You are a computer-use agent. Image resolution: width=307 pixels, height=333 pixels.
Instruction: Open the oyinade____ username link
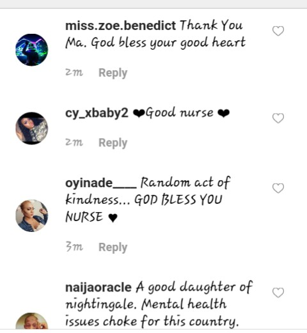tap(100, 183)
